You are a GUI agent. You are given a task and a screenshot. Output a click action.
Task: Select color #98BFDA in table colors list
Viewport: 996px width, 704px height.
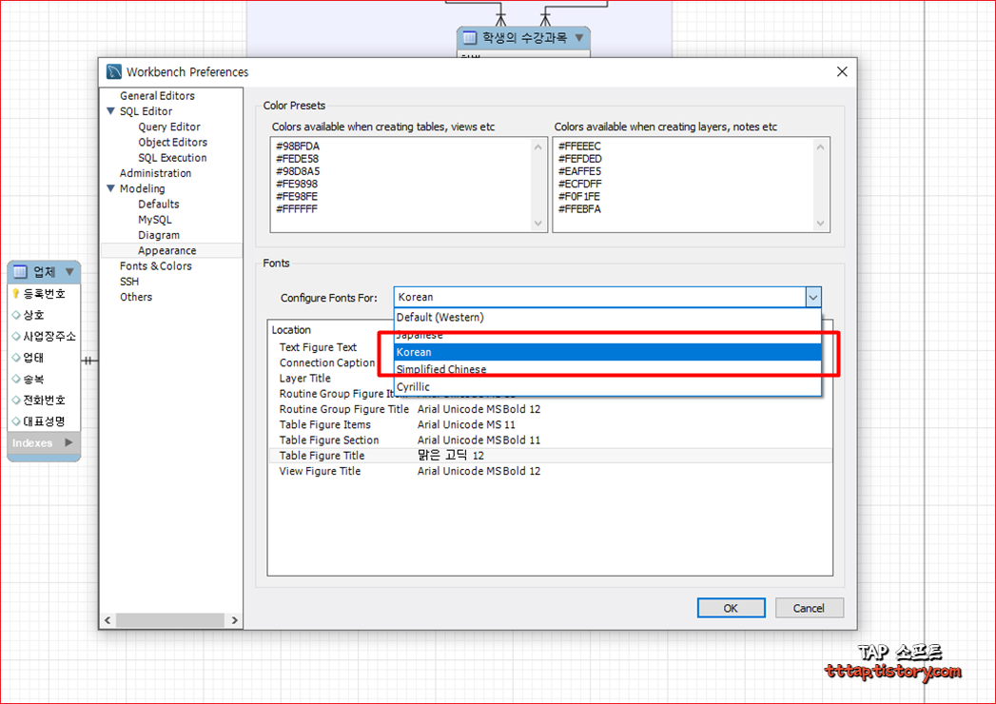pyautogui.click(x=298, y=147)
